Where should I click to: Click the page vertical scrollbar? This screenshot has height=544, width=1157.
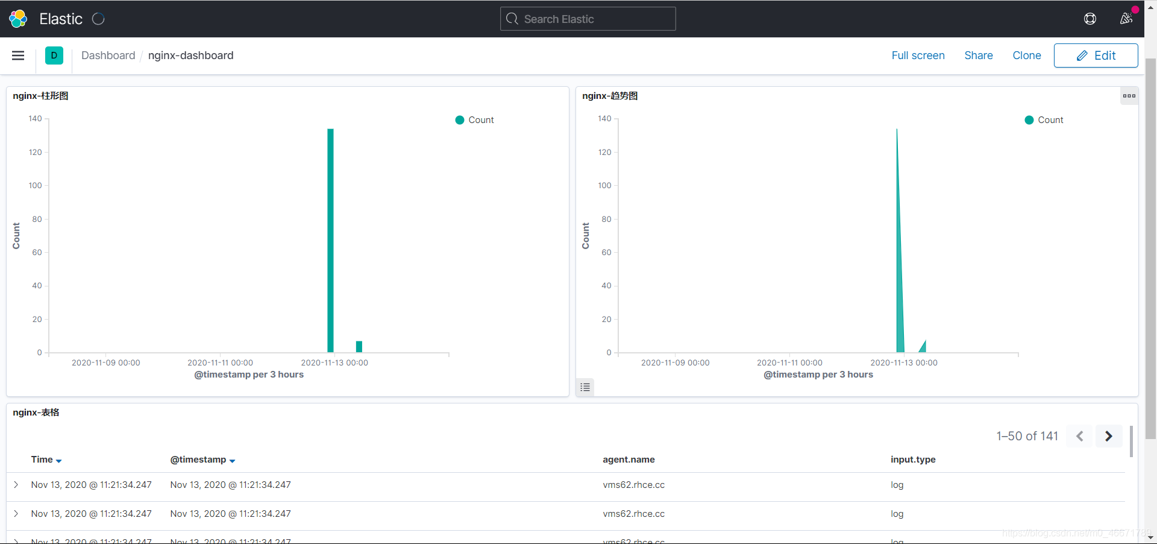point(1150,248)
